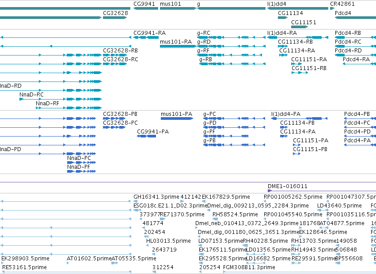
Task: Click the CG11134-PB protein label
Action: [297, 123]
